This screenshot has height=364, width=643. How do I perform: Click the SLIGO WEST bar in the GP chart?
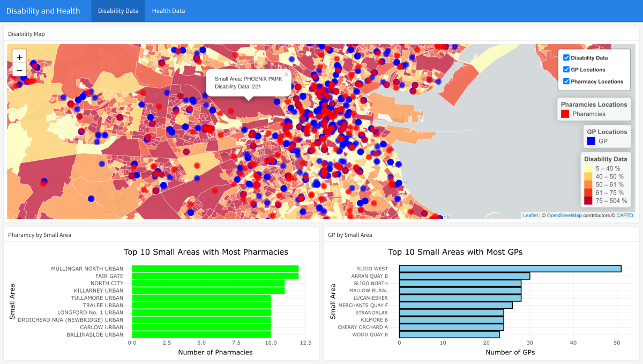click(509, 268)
